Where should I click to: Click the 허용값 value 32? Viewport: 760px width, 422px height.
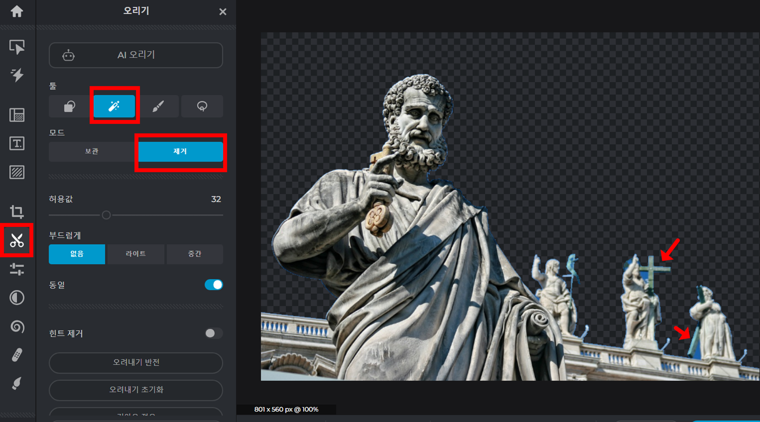216,199
